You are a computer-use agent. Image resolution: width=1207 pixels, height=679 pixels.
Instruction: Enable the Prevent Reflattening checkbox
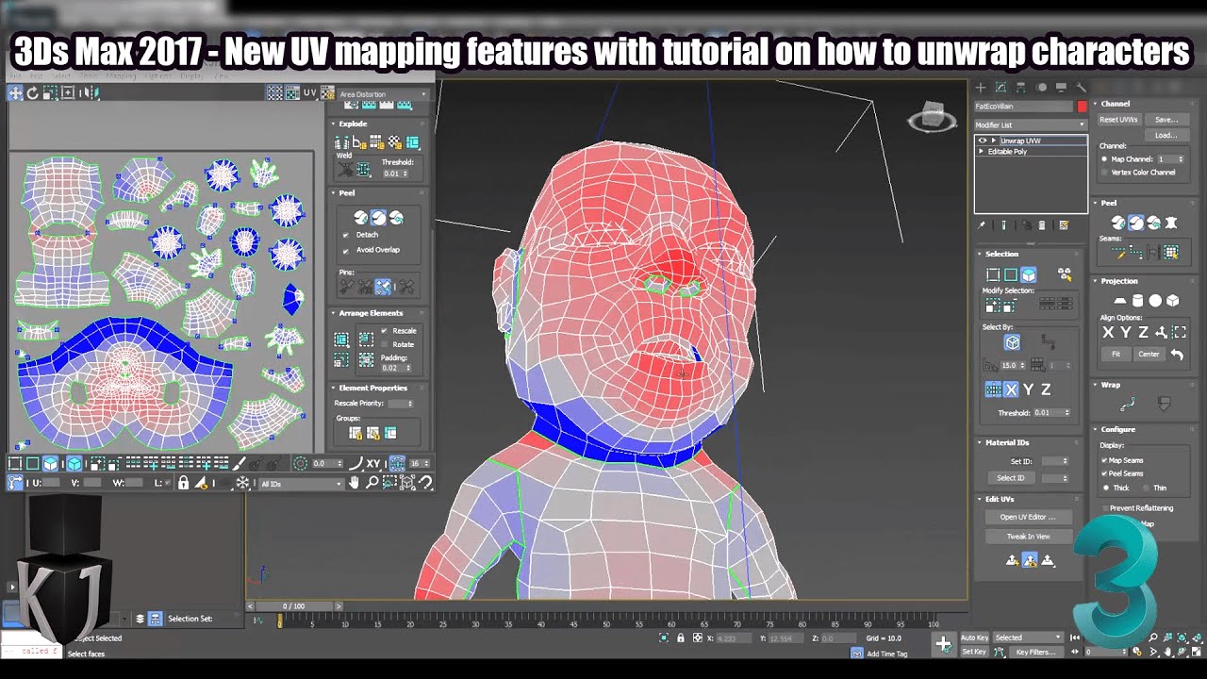point(1105,508)
